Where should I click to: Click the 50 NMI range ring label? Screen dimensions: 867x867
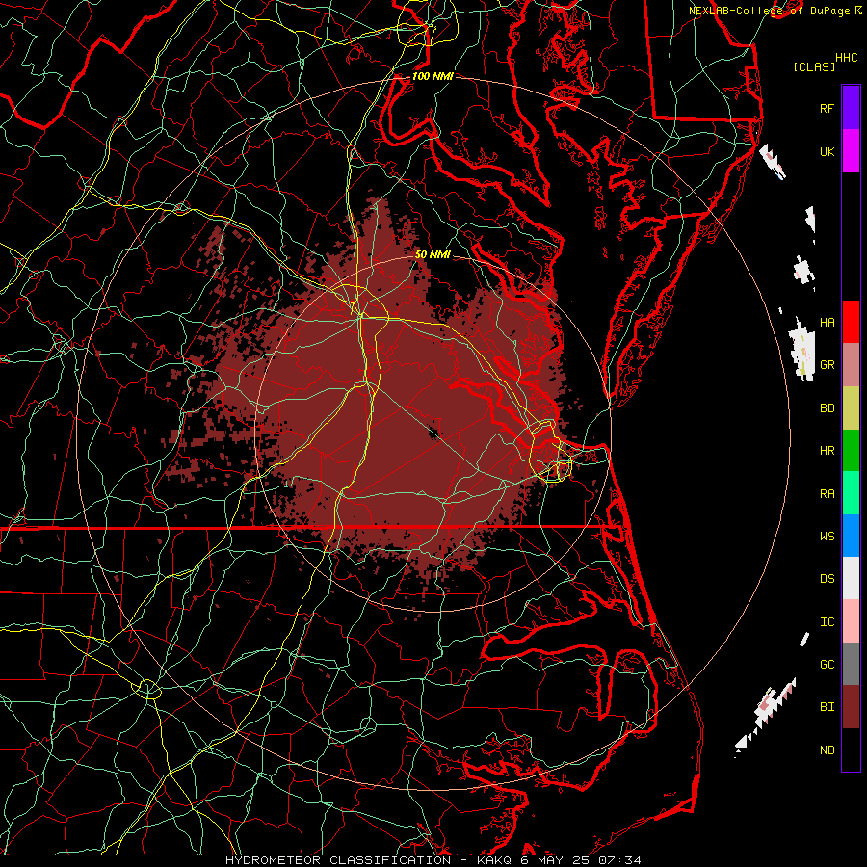pyautogui.click(x=433, y=254)
